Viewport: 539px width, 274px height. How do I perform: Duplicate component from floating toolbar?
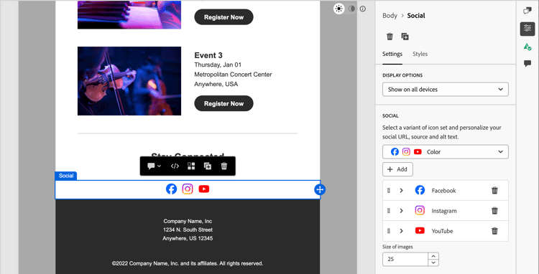pyautogui.click(x=207, y=166)
